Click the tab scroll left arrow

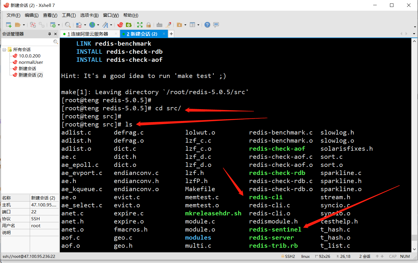tap(401, 34)
